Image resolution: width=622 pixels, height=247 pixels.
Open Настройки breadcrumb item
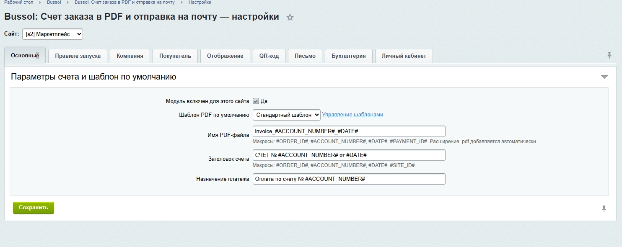200,3
